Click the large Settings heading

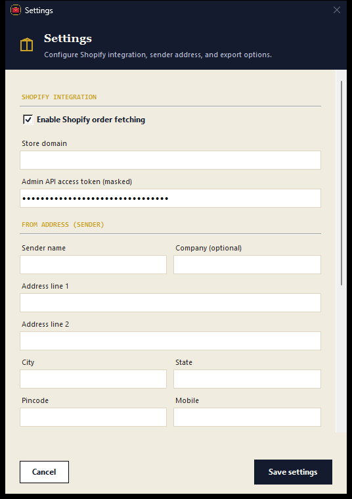[x=68, y=39]
